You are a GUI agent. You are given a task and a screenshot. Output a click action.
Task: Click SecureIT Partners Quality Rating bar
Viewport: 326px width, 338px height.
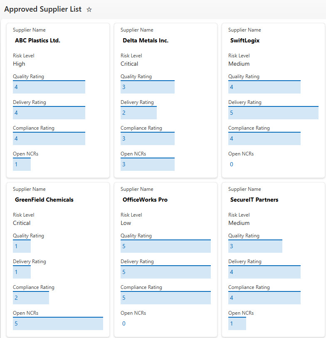coord(255,247)
